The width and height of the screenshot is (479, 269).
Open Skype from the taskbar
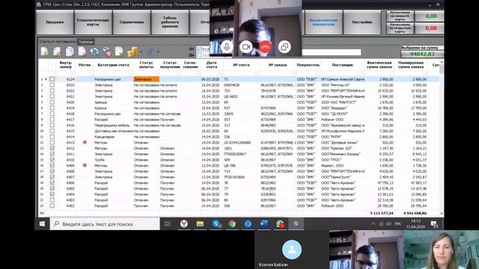[216, 224]
